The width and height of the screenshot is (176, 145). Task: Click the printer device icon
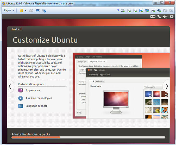[x=153, y=11]
